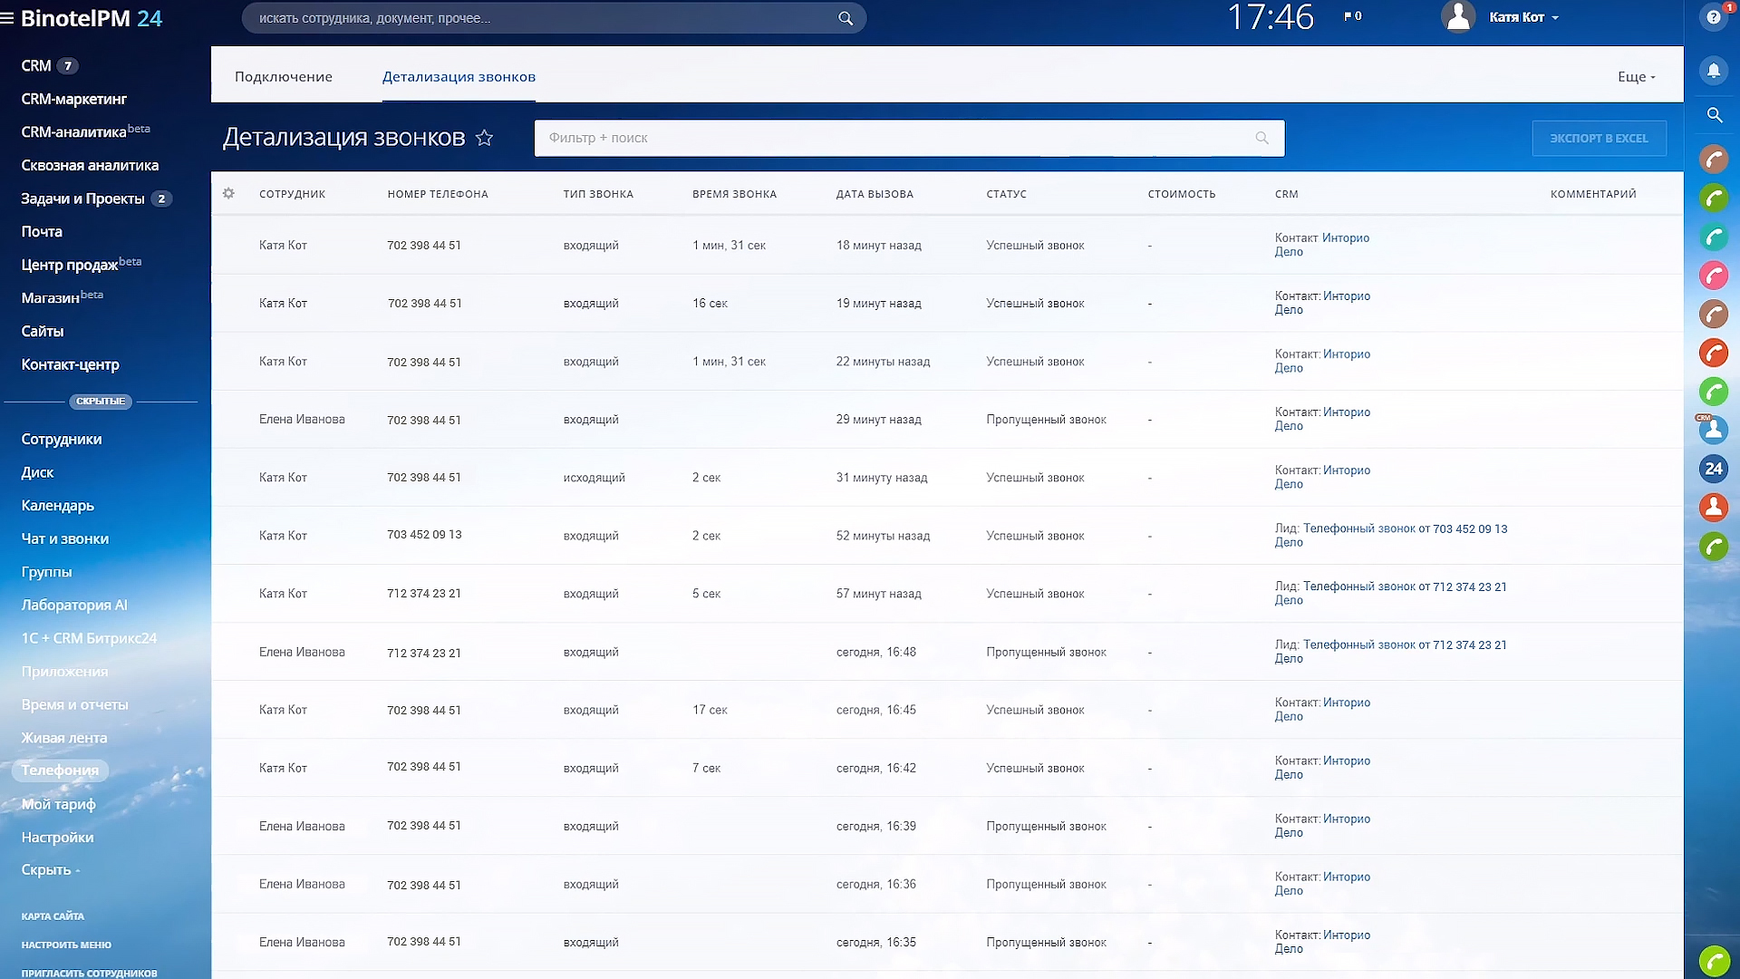Click the flag counter icon near clock

coord(1352,16)
